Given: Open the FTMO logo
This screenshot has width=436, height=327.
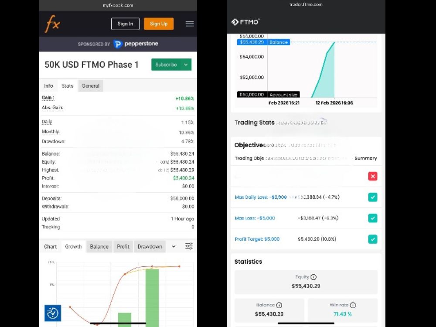Looking at the screenshot, I should [x=245, y=22].
